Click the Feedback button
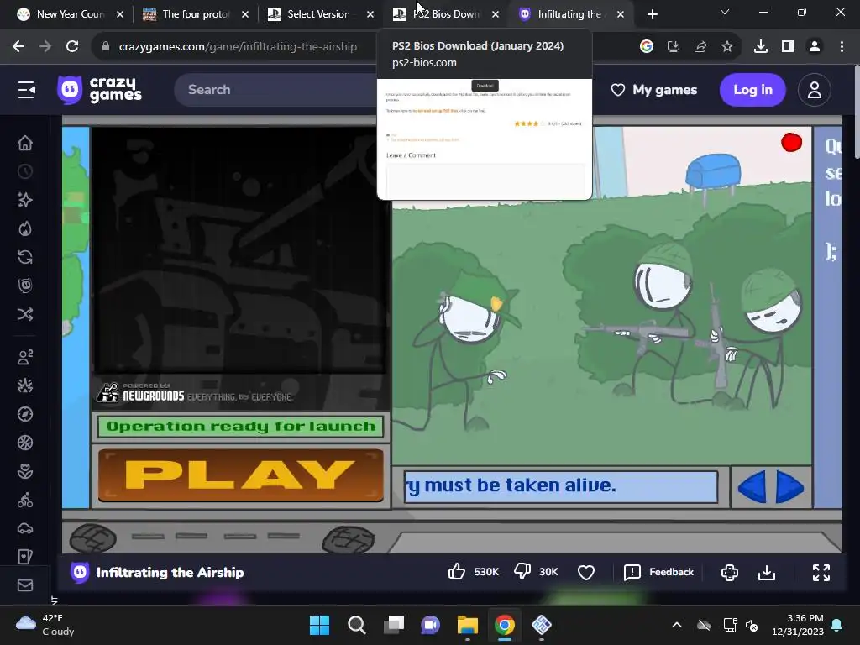Image resolution: width=860 pixels, height=645 pixels. point(658,572)
